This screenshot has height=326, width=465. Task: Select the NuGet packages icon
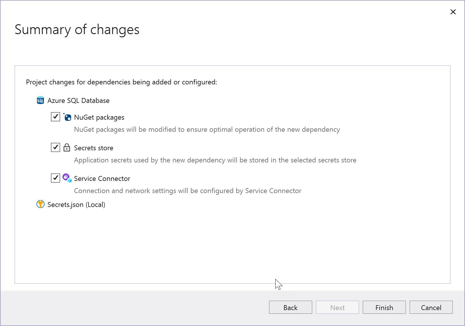pos(67,117)
